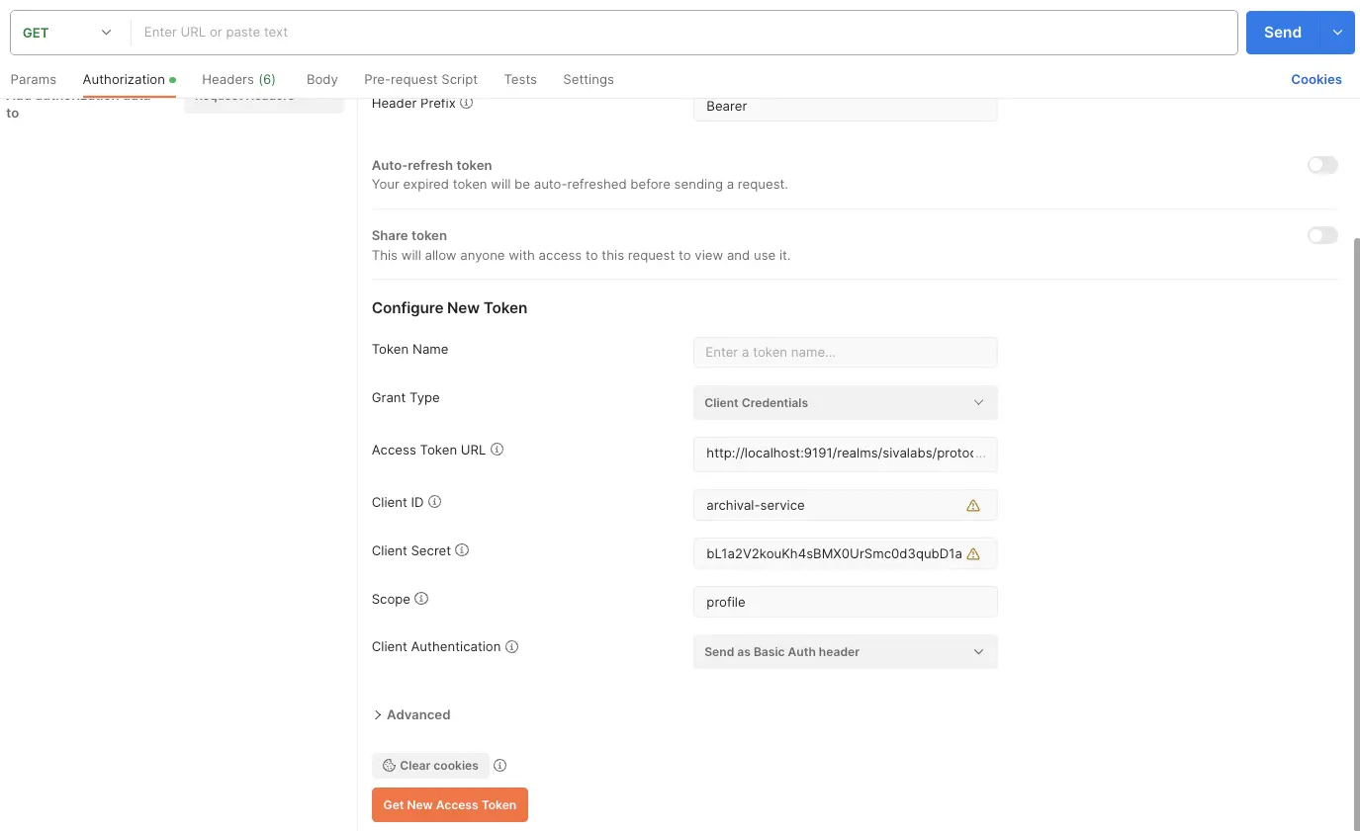Expand the Advanced section
1360x831 pixels.
(411, 714)
